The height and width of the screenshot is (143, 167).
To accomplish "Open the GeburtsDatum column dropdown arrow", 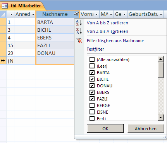I will (x=161, y=14).
